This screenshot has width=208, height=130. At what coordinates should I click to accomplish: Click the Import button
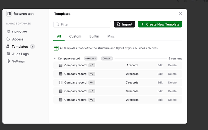coord(124,24)
